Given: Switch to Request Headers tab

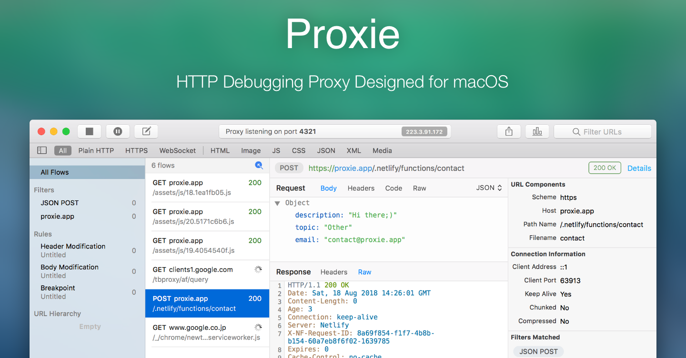Looking at the screenshot, I should (x=361, y=188).
